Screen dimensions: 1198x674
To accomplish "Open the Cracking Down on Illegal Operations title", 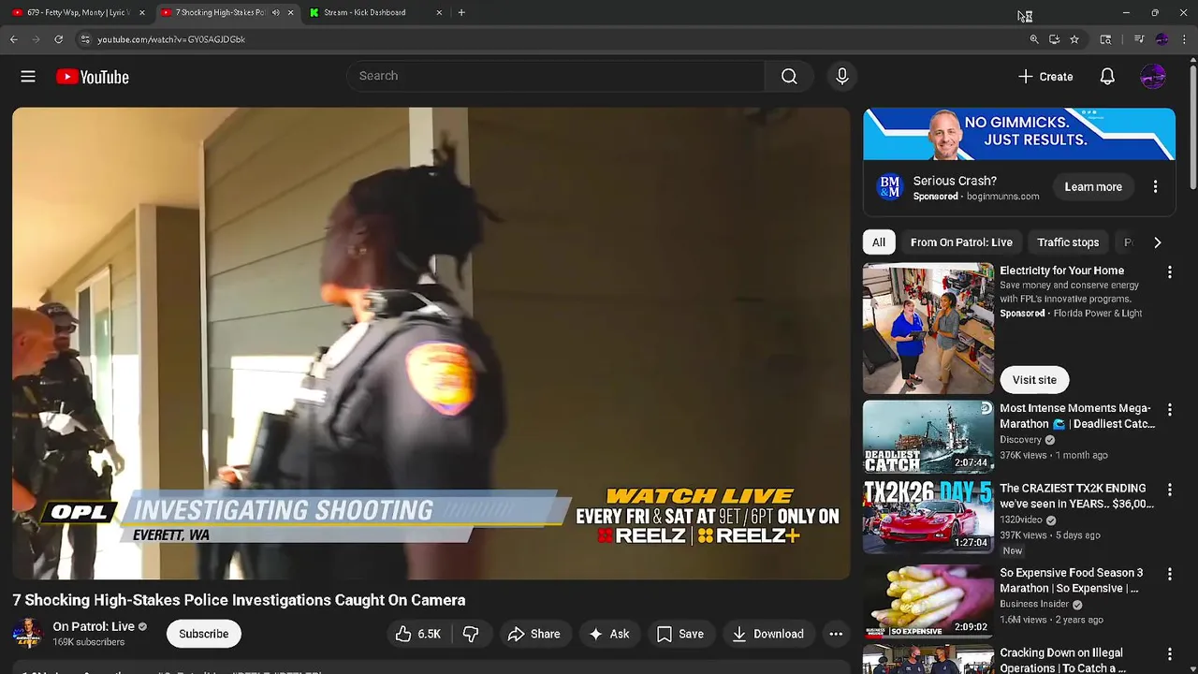I will pos(1063,660).
